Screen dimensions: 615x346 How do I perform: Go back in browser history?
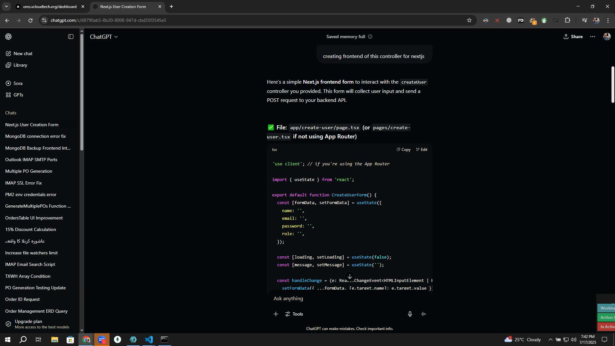(x=7, y=20)
